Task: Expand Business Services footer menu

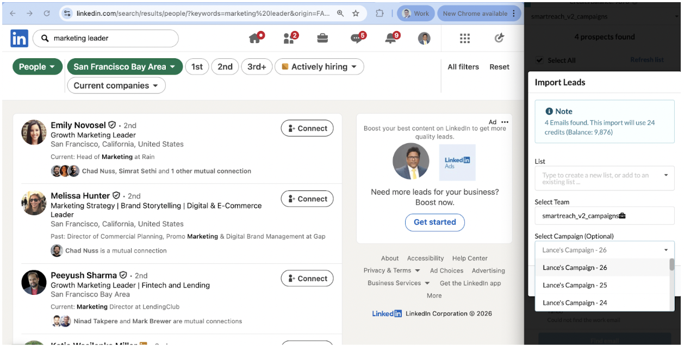Action: click(399, 283)
